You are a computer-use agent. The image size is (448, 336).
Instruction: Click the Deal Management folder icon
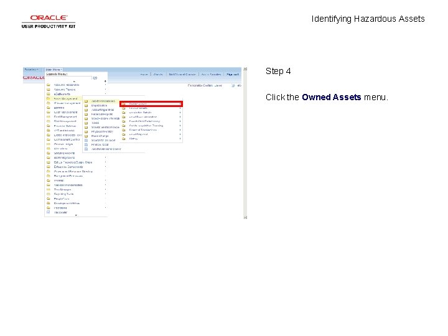click(49, 117)
